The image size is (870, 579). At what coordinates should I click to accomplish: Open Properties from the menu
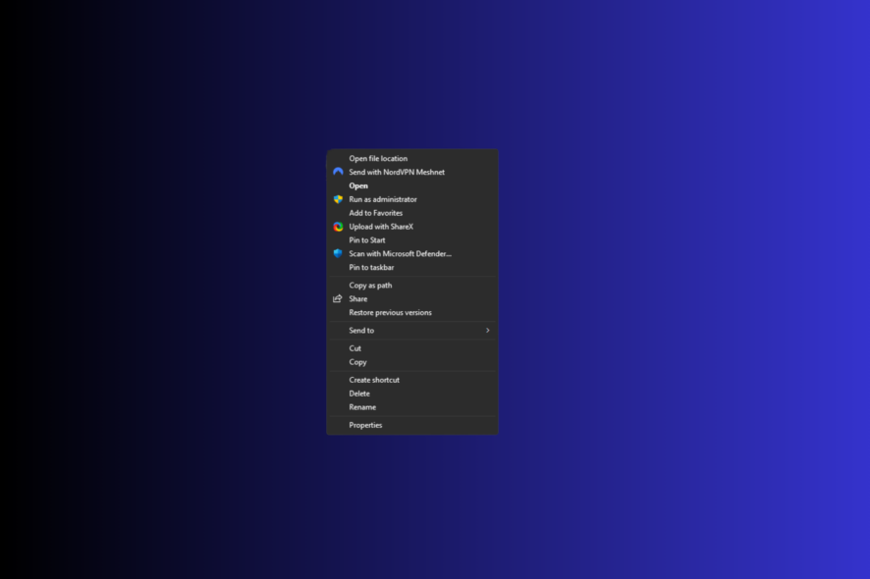[412, 425]
